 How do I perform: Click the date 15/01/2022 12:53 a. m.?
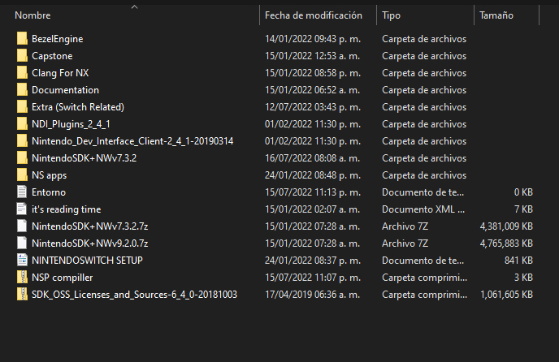pos(312,56)
